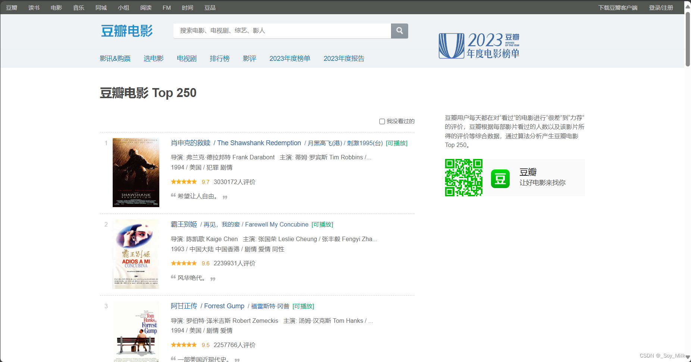
Task: Click the quote 风华绝代。
Action: [192, 278]
